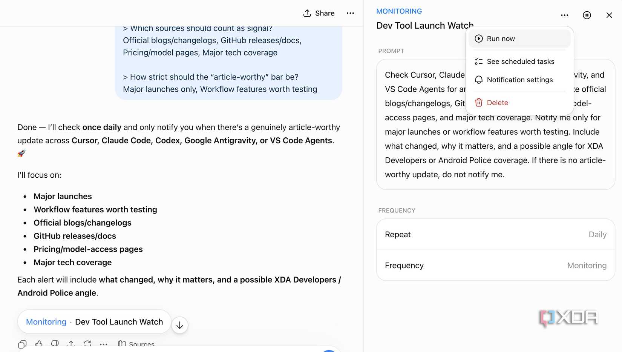Copy the response with the copy icon
The height and width of the screenshot is (352, 622).
pyautogui.click(x=22, y=344)
